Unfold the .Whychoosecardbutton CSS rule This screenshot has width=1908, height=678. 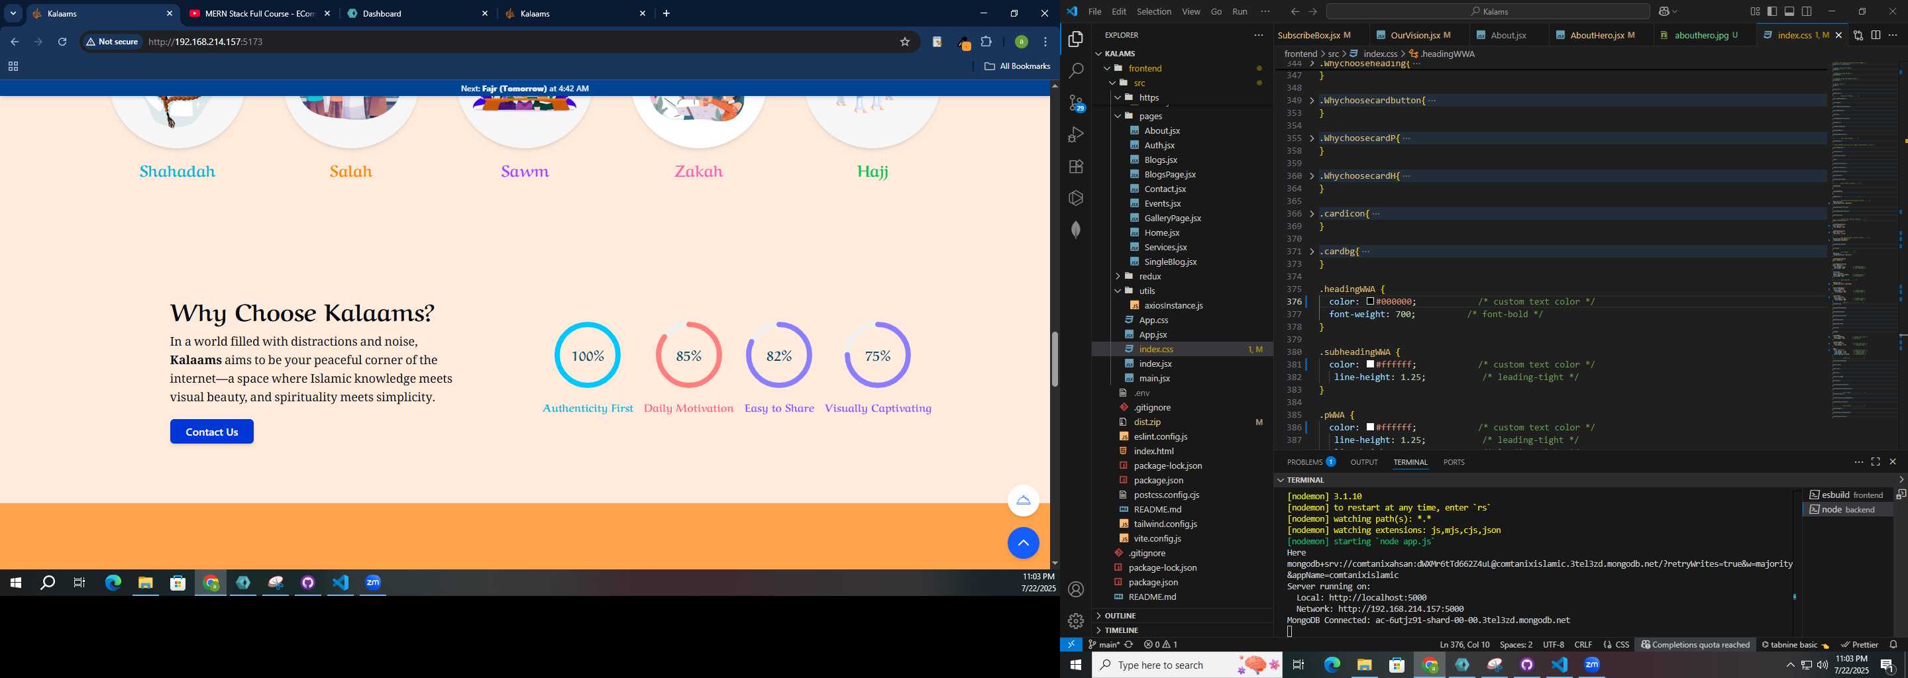(1312, 101)
